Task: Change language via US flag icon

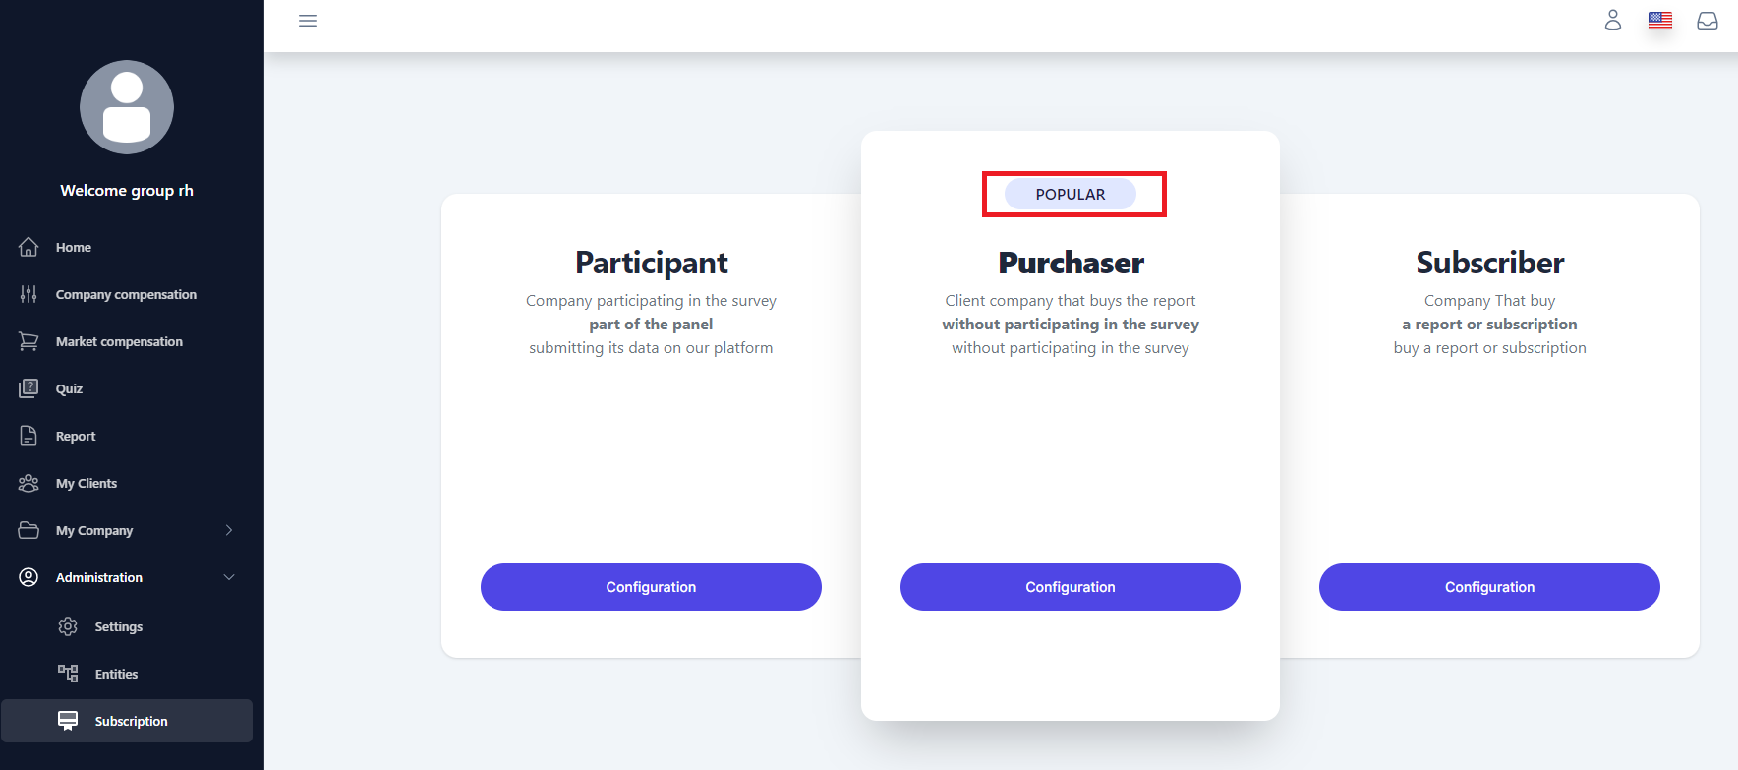Action: [1660, 20]
